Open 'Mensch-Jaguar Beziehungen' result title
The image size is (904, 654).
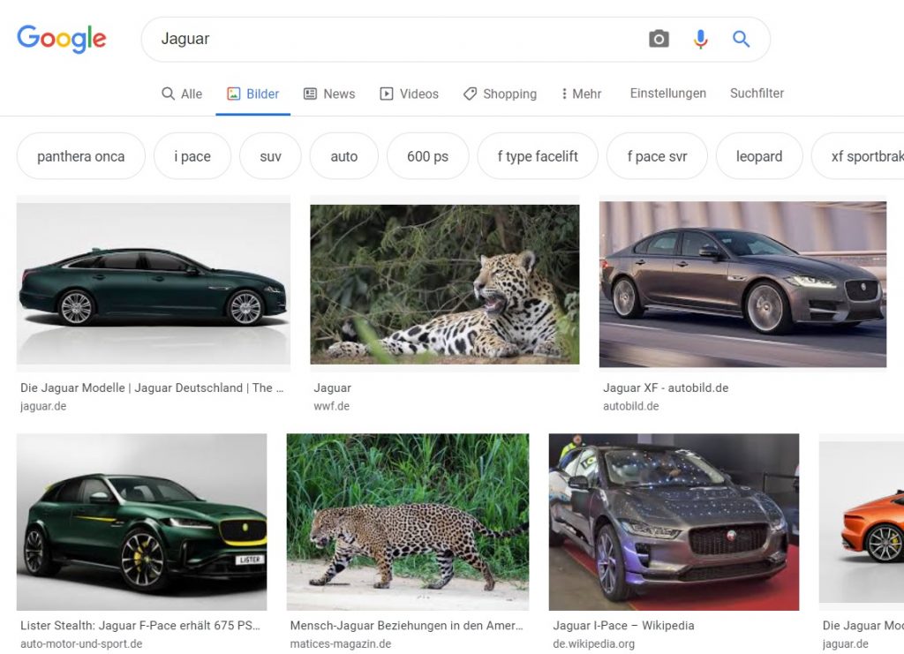(x=406, y=625)
